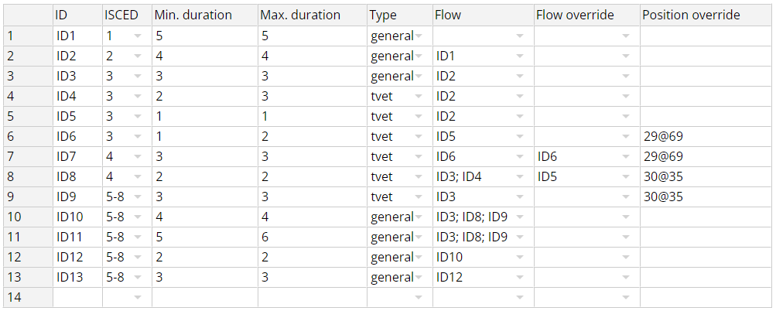Open ISCED dropdown arrow for ID1 row
The width and height of the screenshot is (776, 311).
pos(138,36)
